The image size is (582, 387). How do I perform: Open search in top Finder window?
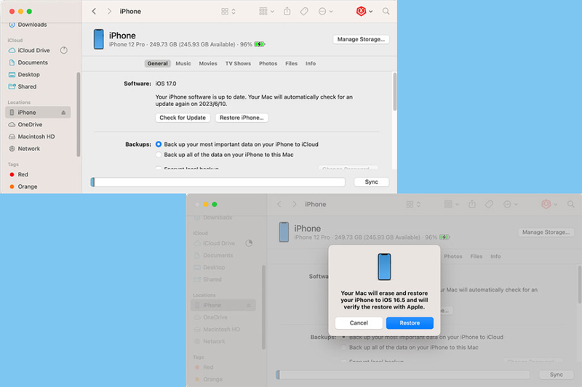click(386, 12)
